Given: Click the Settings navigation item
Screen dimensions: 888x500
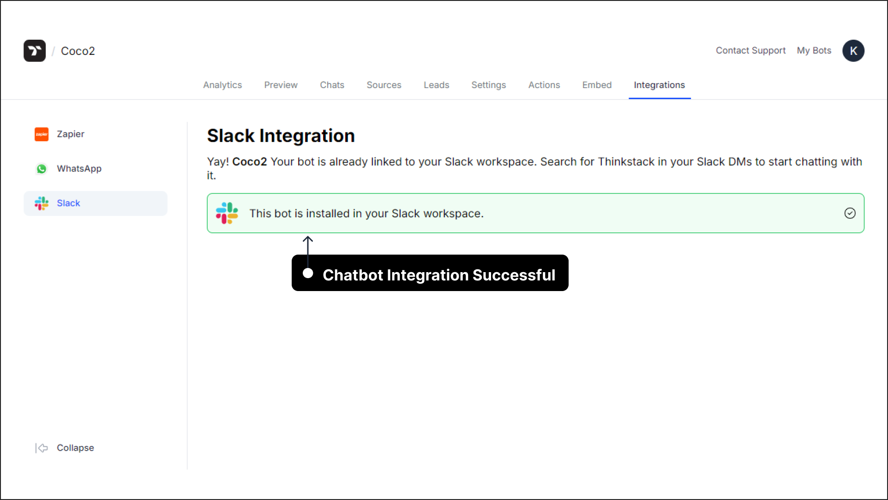Looking at the screenshot, I should (488, 85).
